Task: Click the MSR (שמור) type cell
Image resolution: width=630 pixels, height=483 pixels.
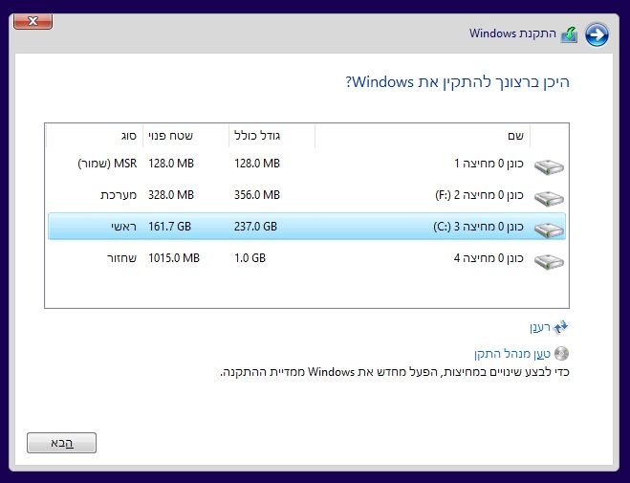Action: tap(107, 164)
